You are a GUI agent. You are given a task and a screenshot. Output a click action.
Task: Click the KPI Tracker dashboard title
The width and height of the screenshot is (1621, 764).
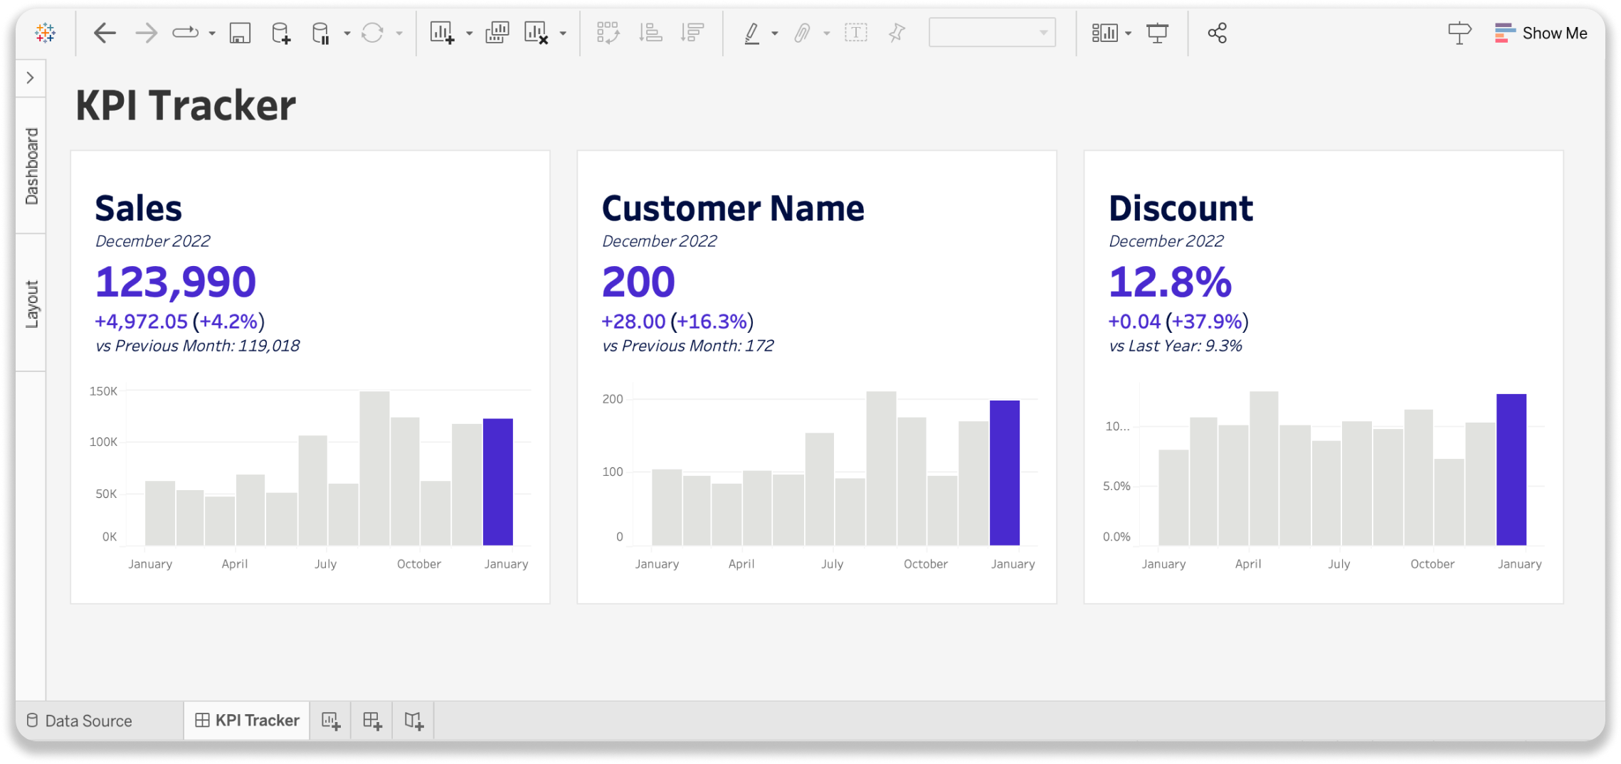point(185,105)
